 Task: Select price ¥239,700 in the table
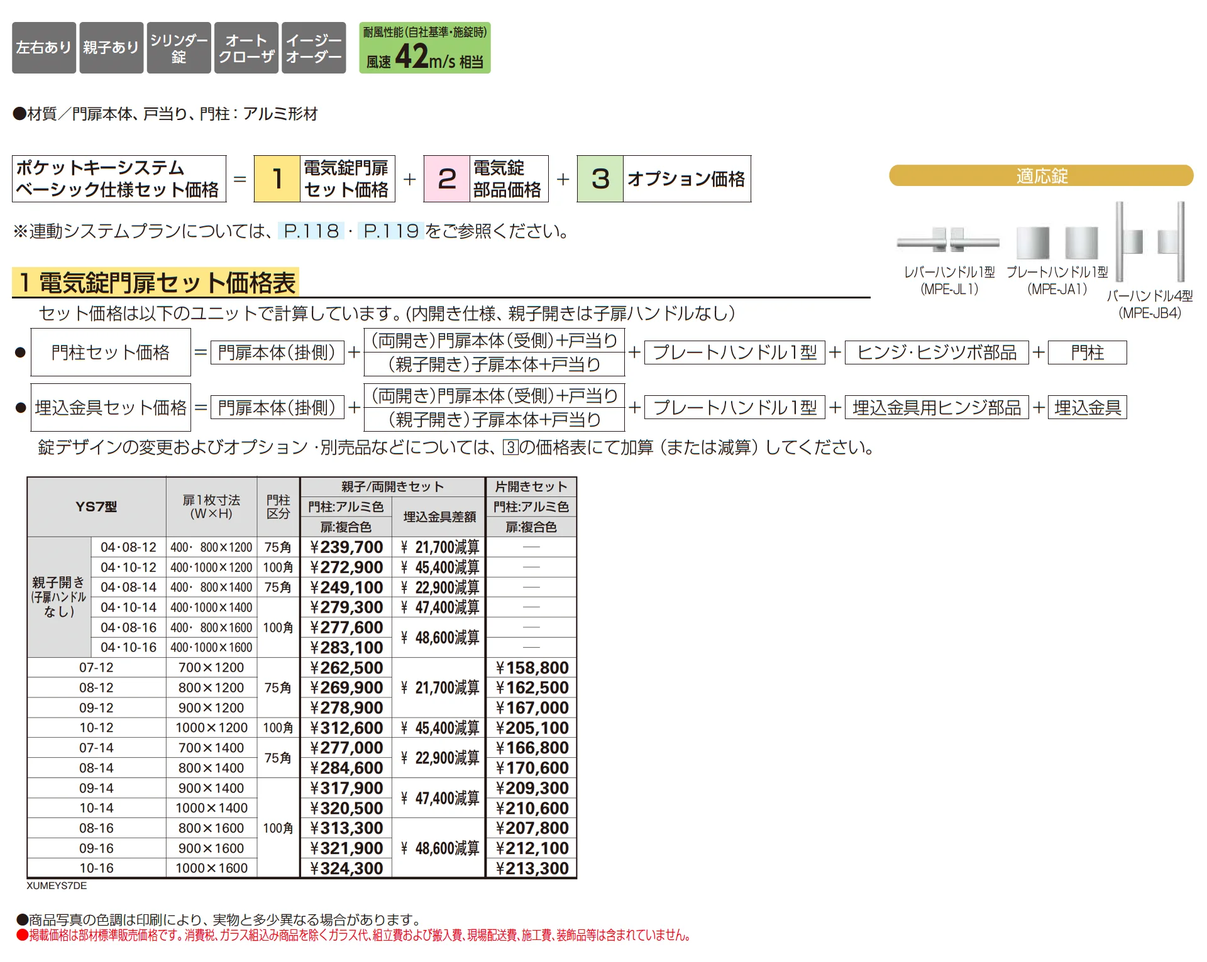tap(346, 547)
